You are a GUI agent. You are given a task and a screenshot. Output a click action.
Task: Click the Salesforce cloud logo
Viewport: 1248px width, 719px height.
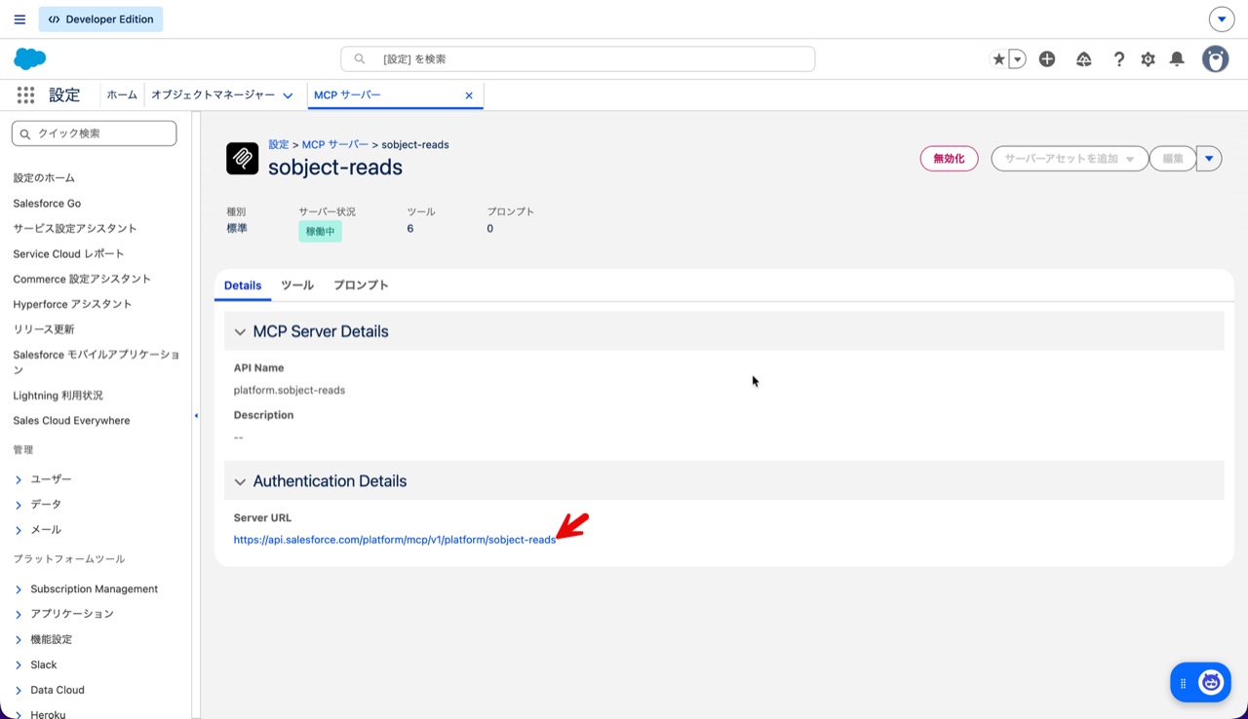pyautogui.click(x=30, y=59)
